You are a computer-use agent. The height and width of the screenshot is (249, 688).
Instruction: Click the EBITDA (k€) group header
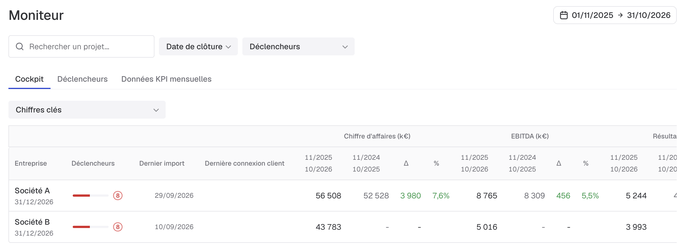click(x=530, y=136)
